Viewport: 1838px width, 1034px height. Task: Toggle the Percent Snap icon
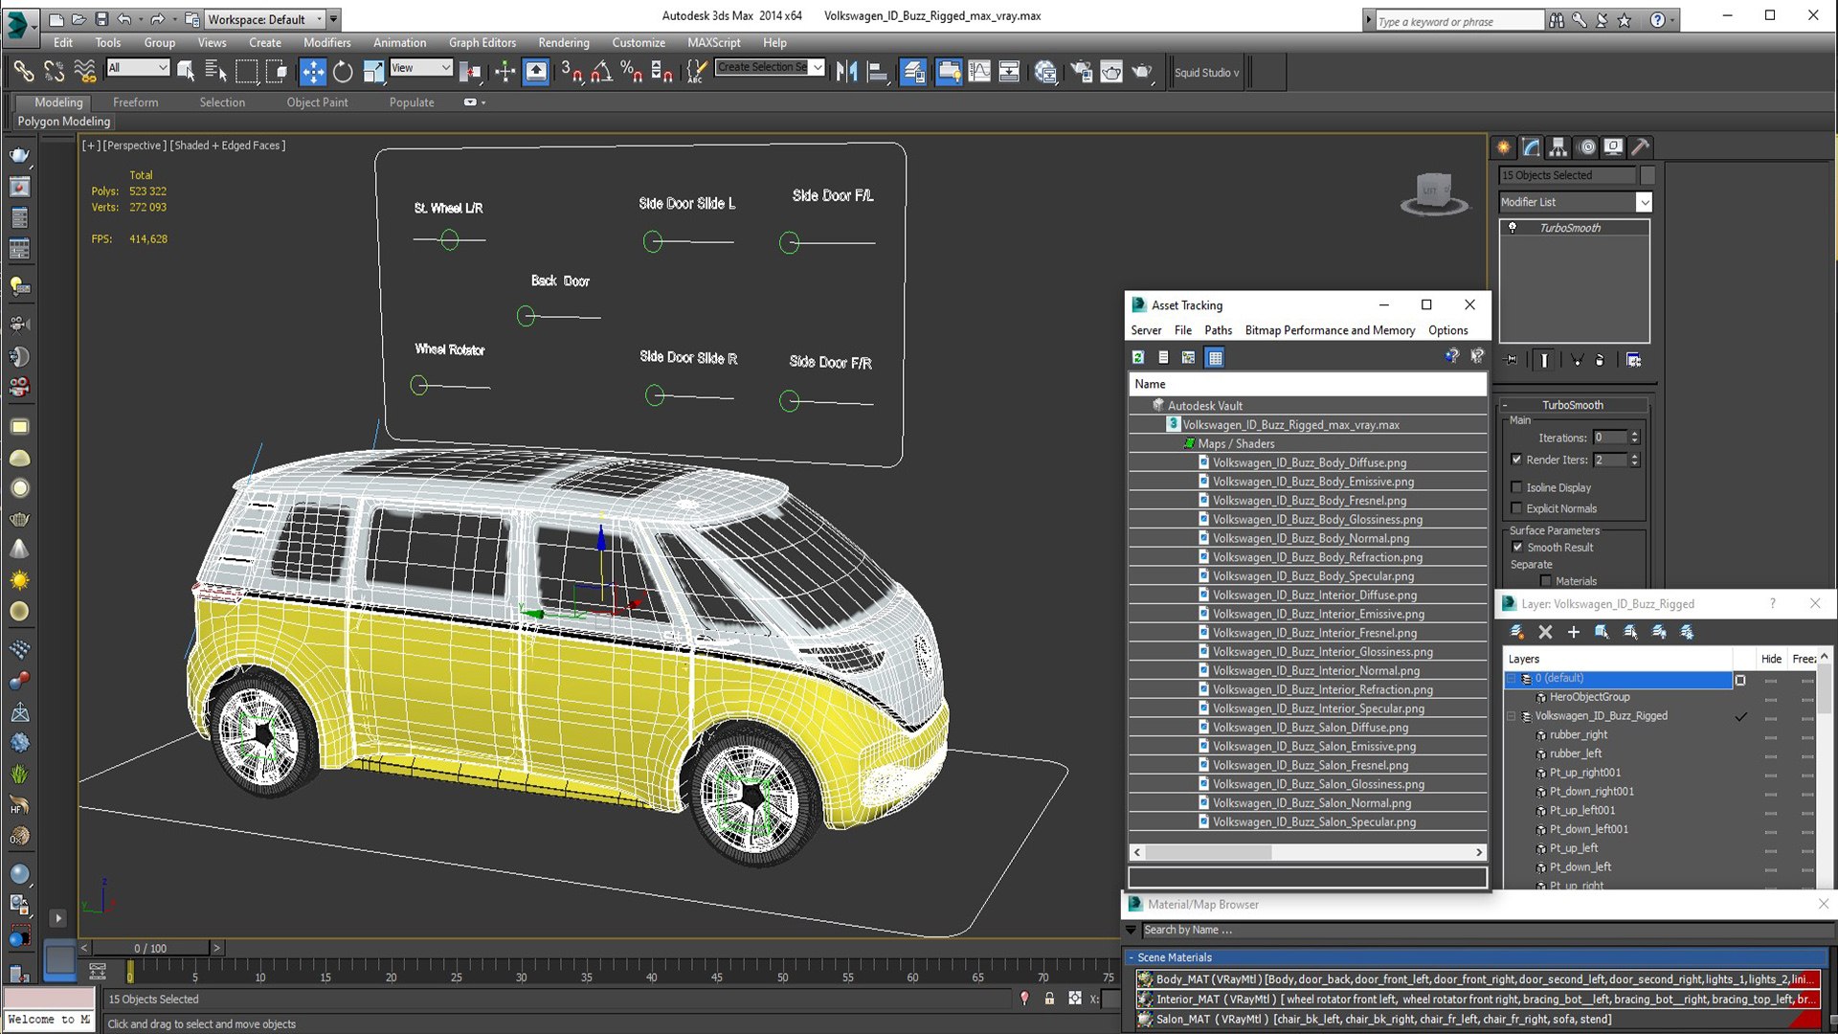point(631,72)
